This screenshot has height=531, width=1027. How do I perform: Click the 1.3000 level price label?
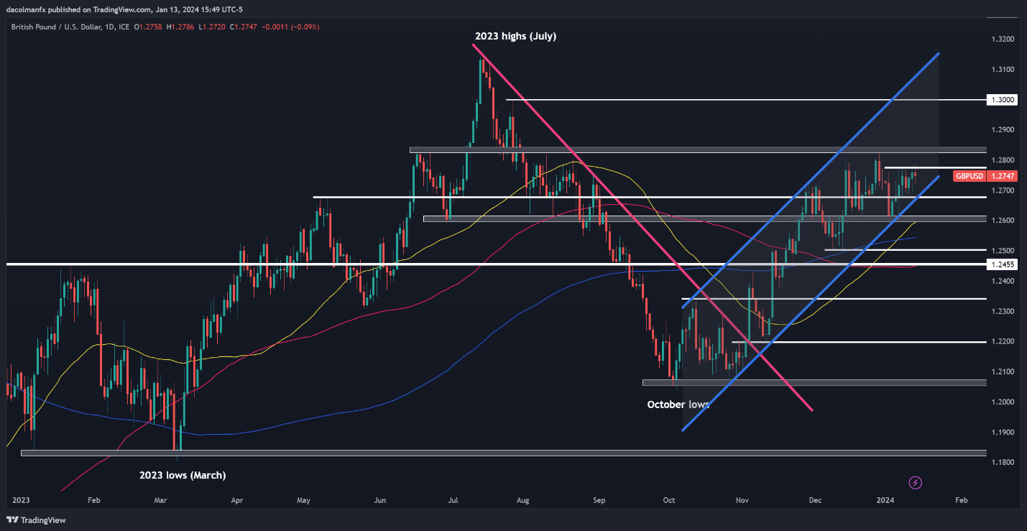tap(1003, 100)
